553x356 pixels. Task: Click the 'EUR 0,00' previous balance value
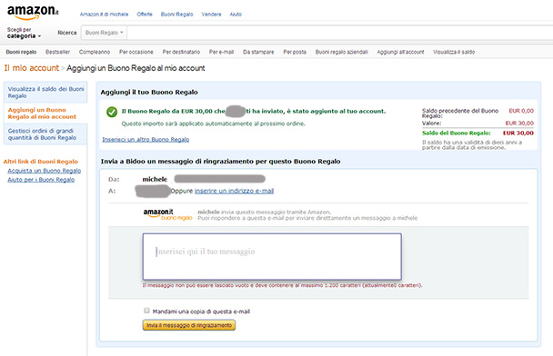(x=521, y=111)
